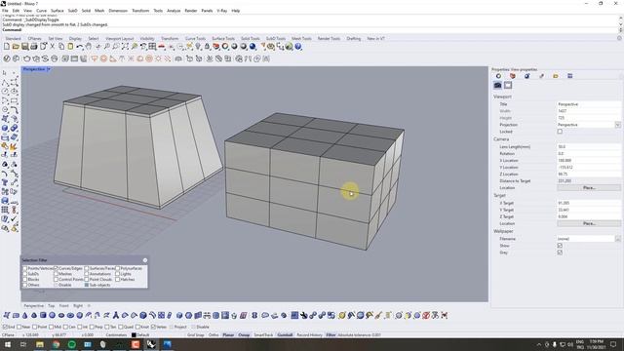Click the select arrow tool in left sidebar
Image resolution: width=624 pixels, height=351 pixels.
pos(5,73)
